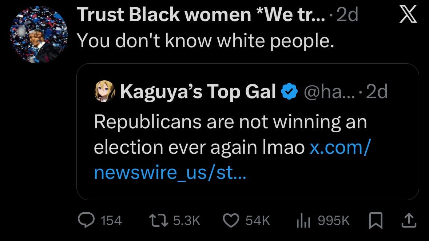Screen dimensions: 429x241
Task: Click the 54K likes count
Action: point(258,221)
